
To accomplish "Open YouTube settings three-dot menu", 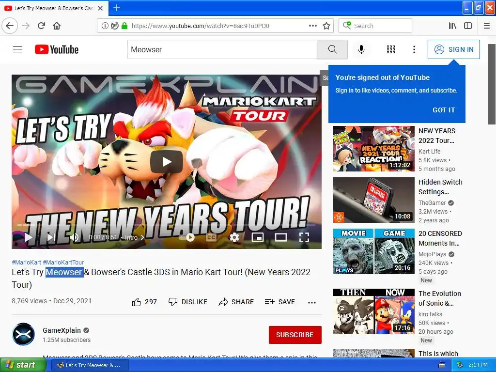I will click(414, 49).
